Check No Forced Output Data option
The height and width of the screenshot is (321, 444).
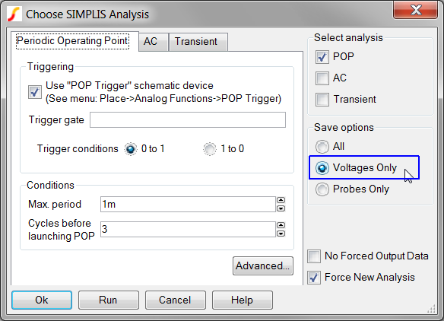(314, 256)
